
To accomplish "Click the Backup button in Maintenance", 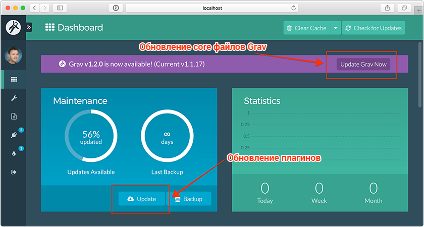I will (x=188, y=199).
